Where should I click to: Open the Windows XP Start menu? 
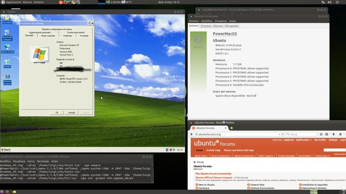coord(5,150)
